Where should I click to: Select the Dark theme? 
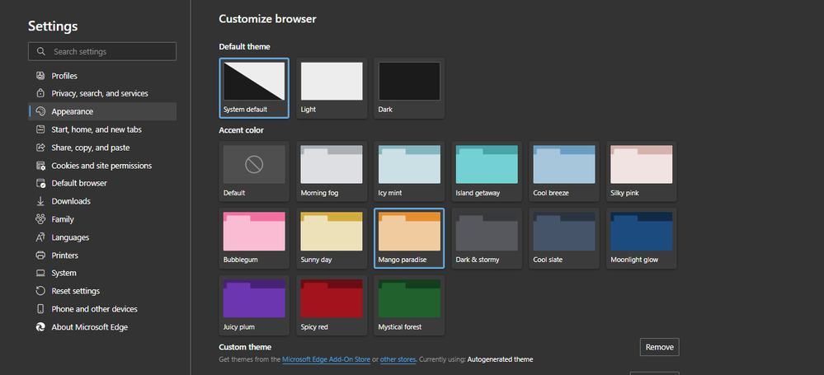(x=409, y=87)
